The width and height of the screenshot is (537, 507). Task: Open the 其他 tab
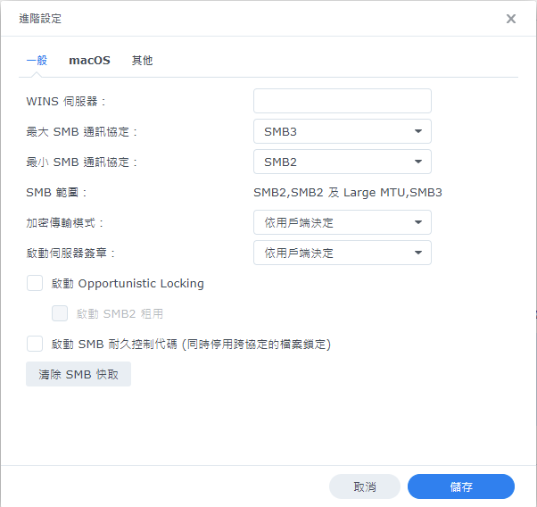pyautogui.click(x=142, y=61)
